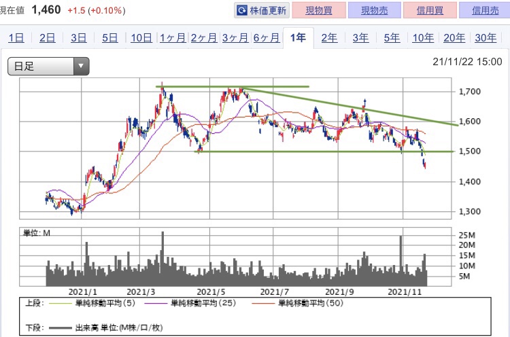The width and height of the screenshot is (510, 337).
Task: Click the 20M volume axis label
Action: point(466,245)
